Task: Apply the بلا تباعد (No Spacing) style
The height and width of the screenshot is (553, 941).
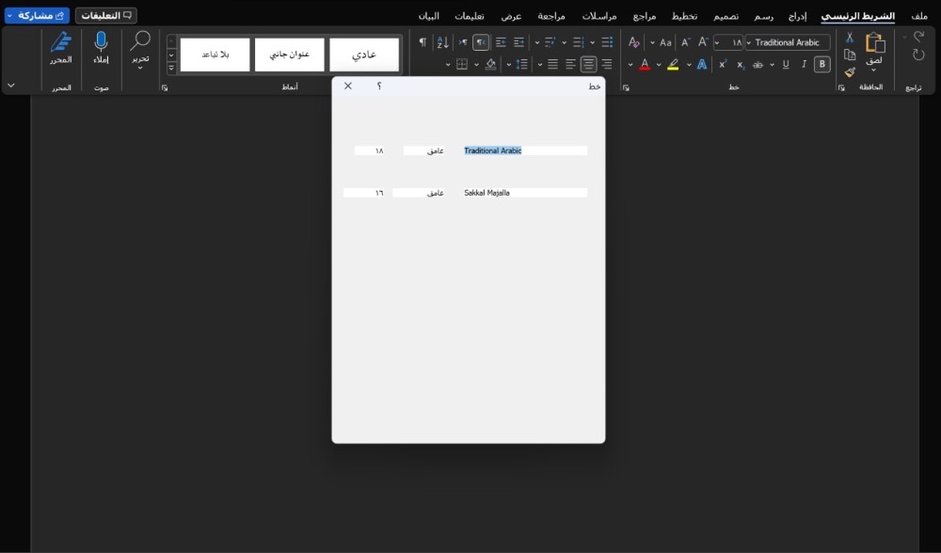Action: pyautogui.click(x=215, y=55)
